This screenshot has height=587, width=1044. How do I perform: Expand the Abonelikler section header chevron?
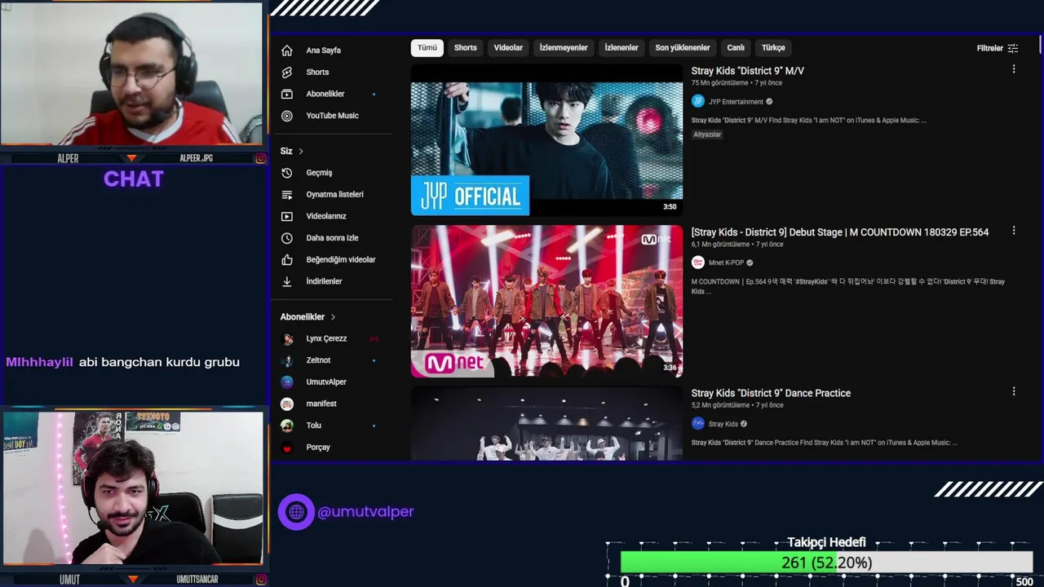[333, 317]
